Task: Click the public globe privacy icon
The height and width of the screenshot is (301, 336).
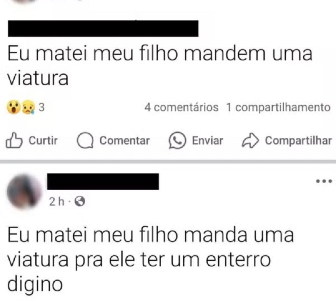Action: 80,202
